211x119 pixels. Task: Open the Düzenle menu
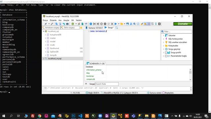53,20
